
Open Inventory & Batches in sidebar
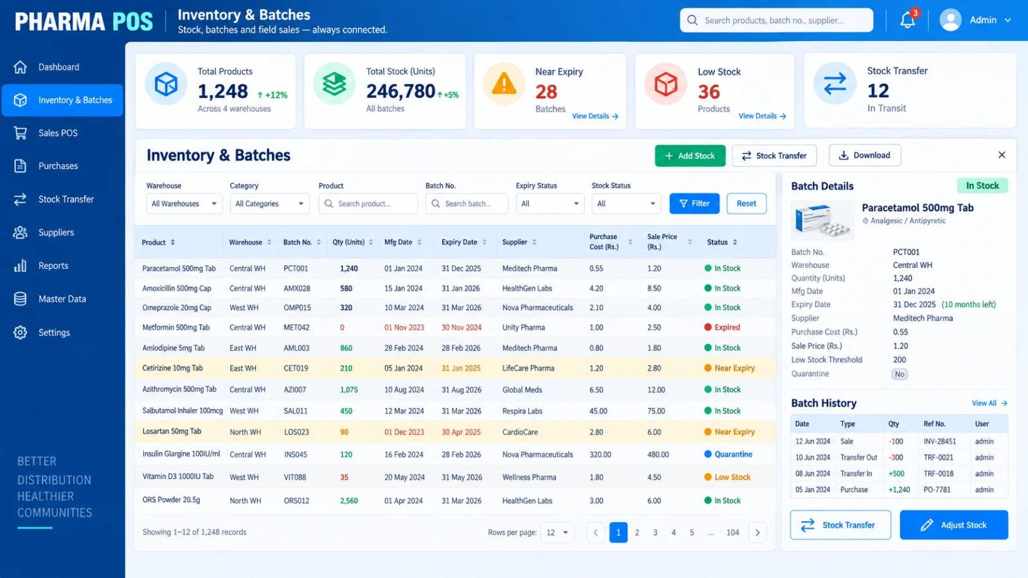(x=62, y=100)
